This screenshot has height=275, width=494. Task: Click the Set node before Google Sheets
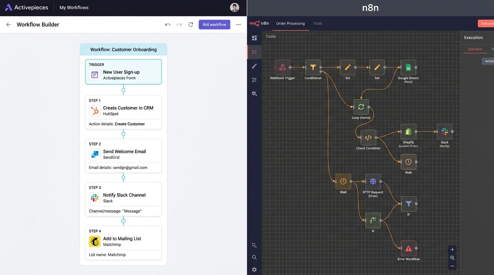point(377,67)
